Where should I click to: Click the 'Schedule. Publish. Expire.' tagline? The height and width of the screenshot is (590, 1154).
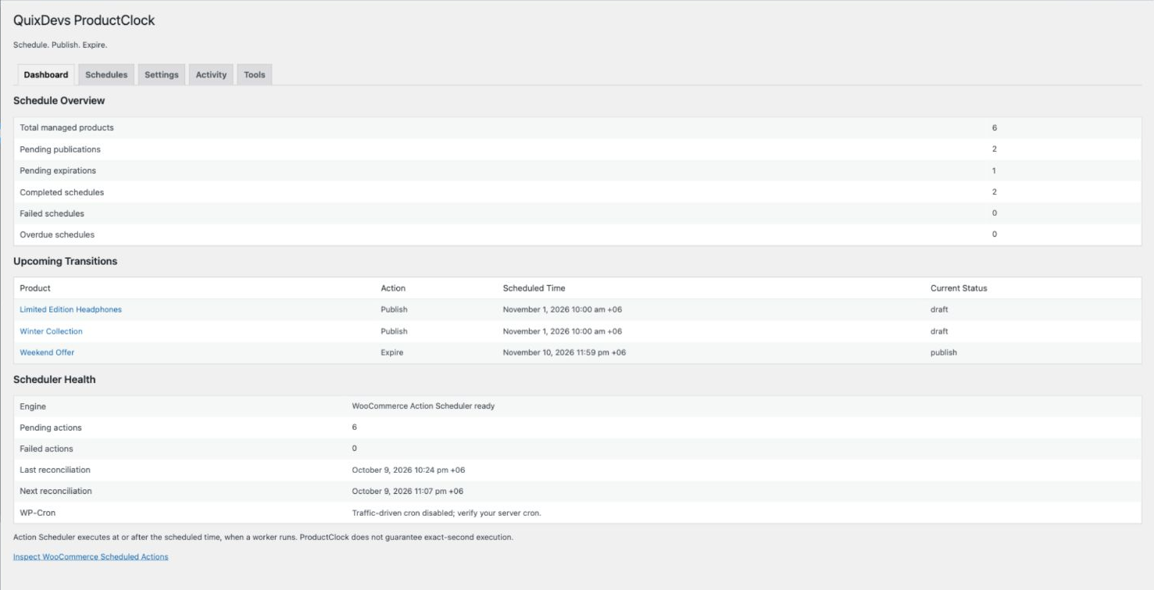pyautogui.click(x=60, y=45)
